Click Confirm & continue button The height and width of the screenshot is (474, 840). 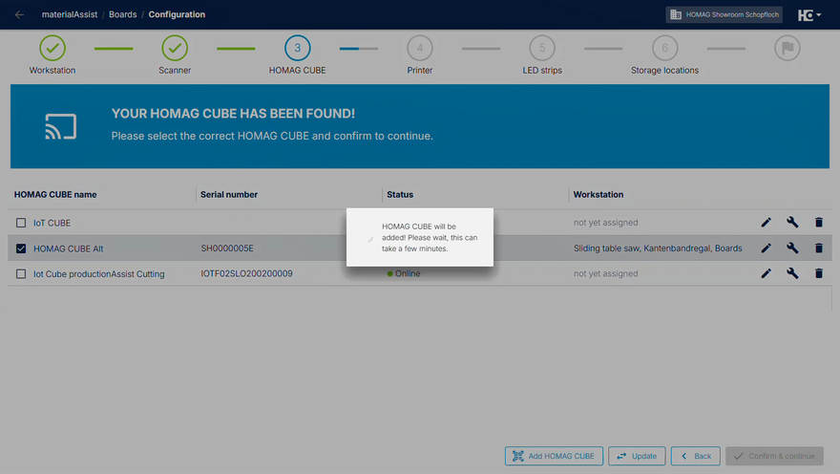(x=775, y=456)
